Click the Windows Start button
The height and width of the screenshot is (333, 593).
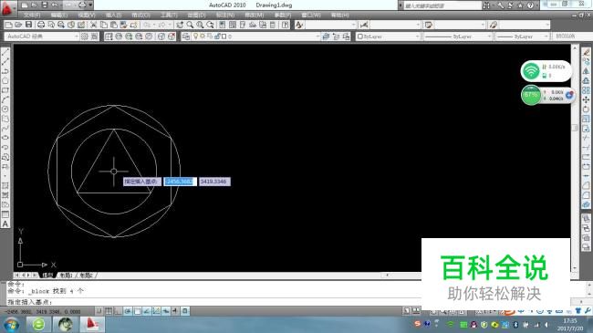pyautogui.click(x=11, y=325)
